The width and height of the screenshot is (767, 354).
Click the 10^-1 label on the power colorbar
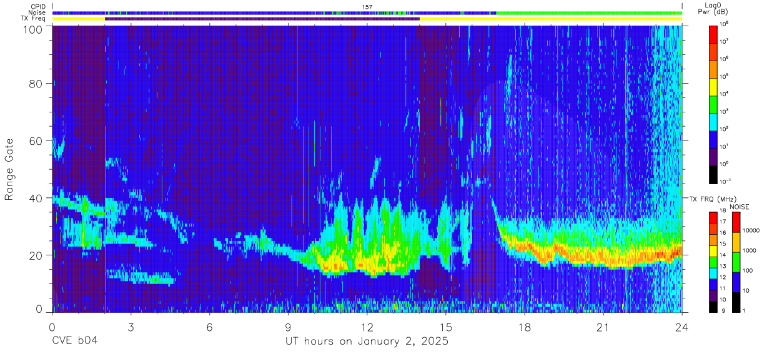tap(725, 182)
